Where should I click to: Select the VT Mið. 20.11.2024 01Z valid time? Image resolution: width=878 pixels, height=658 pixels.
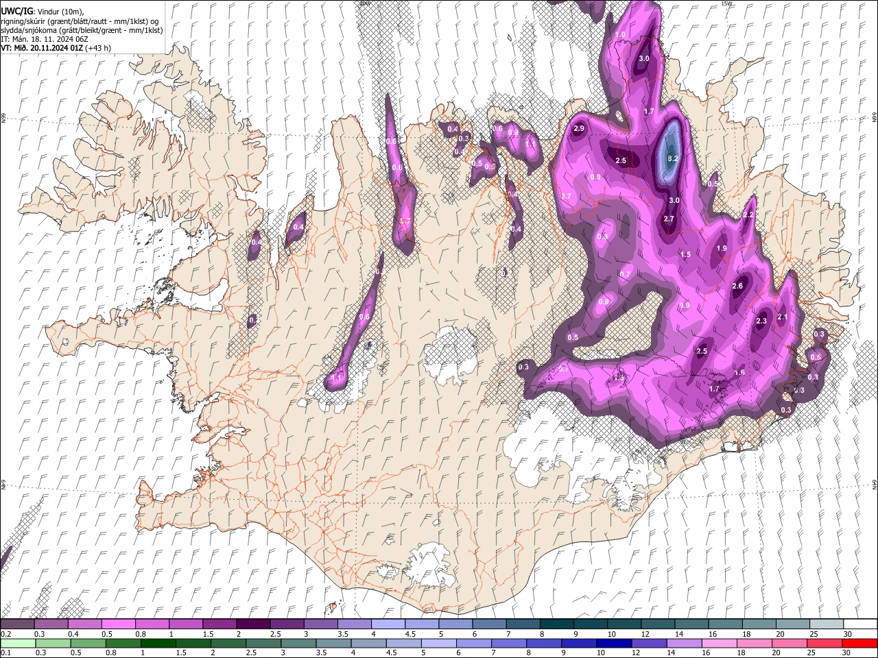(x=43, y=48)
